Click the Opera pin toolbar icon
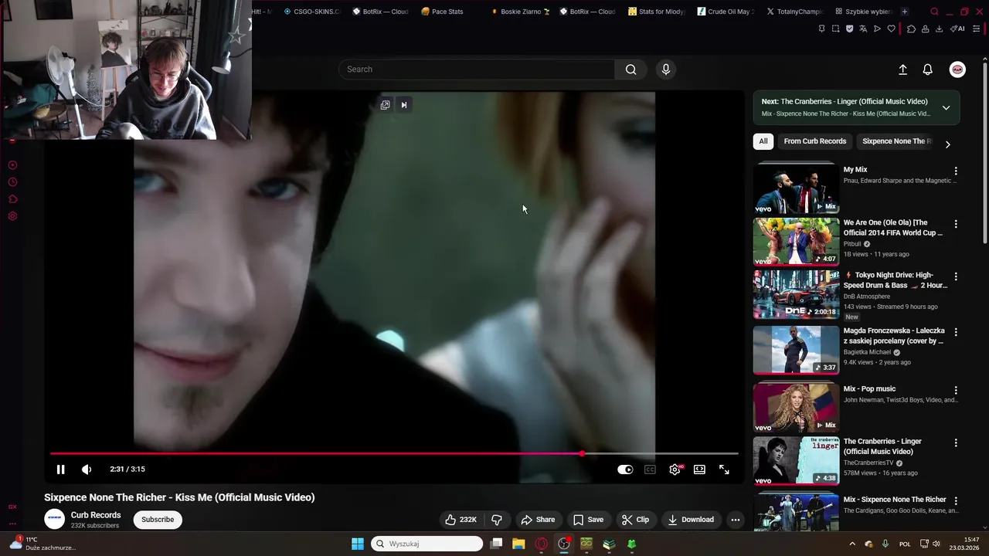The image size is (989, 556). tap(821, 29)
